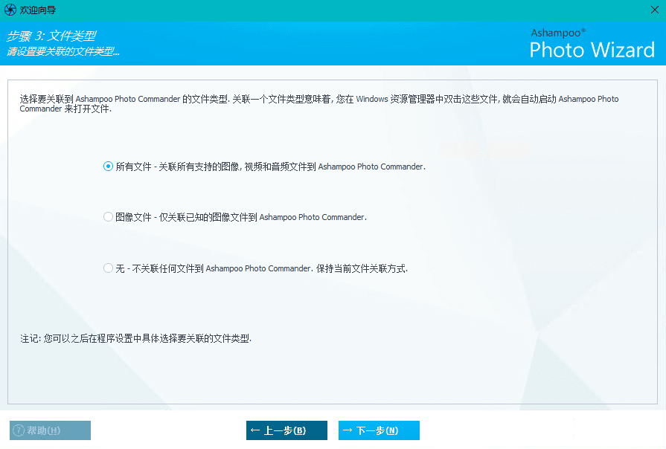Click the 步骤 3: 文件类型 heading
Image resolution: width=666 pixels, height=449 pixels.
pos(51,36)
